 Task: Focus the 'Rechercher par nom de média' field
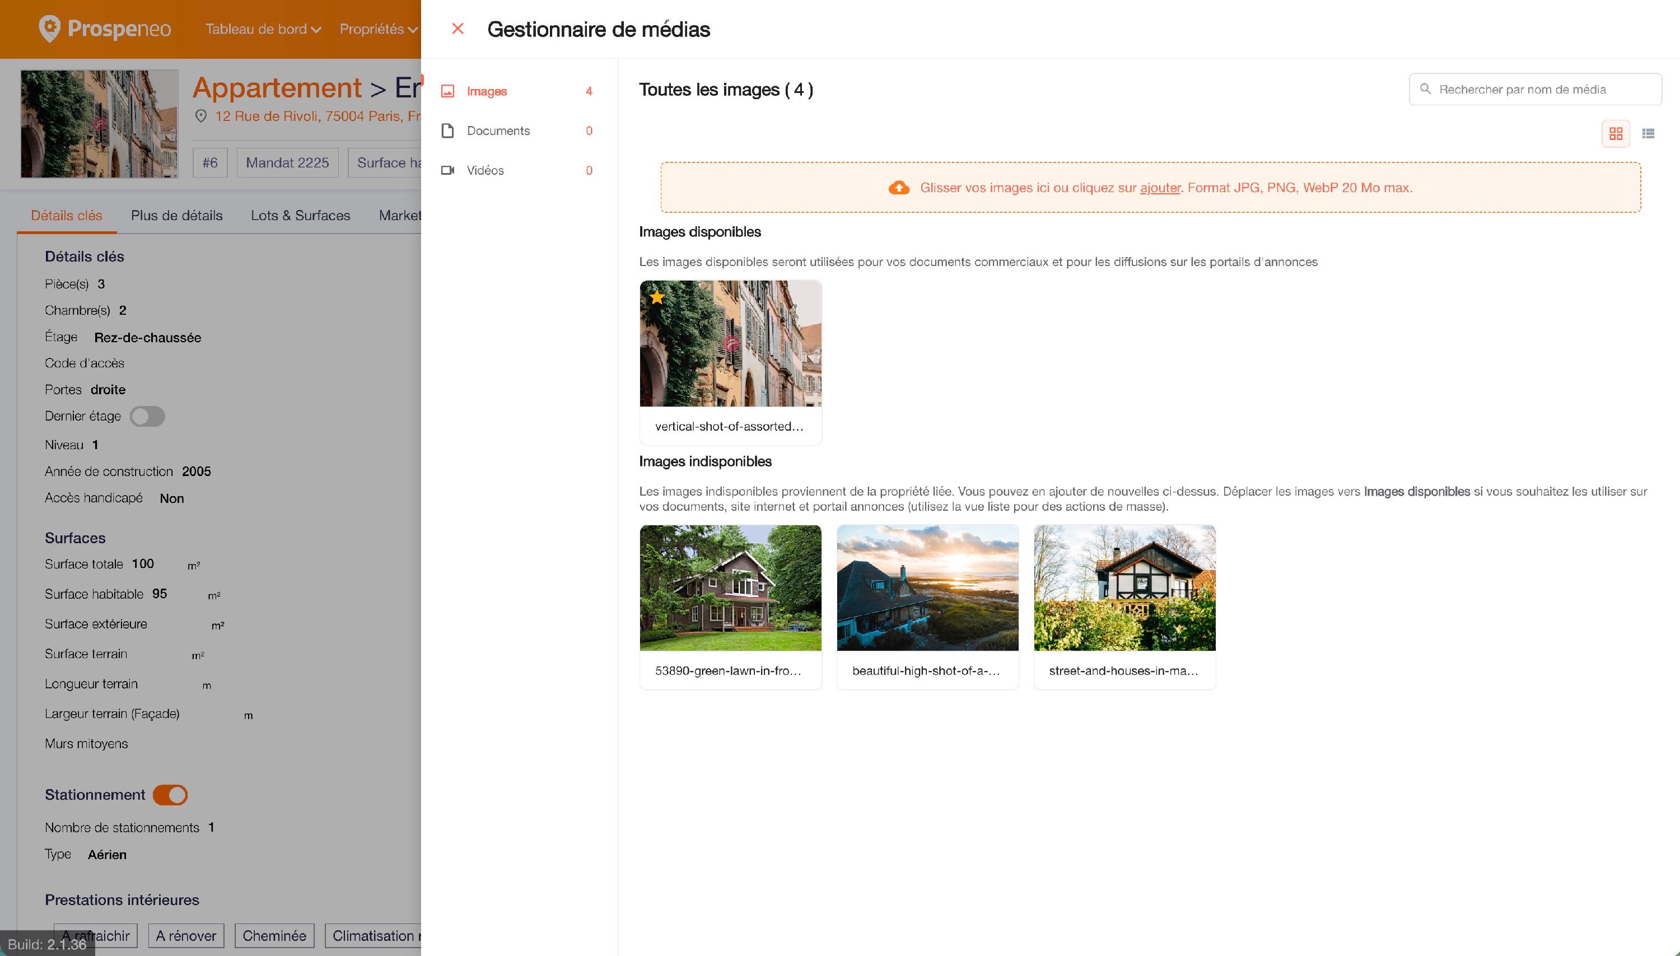click(x=1535, y=89)
